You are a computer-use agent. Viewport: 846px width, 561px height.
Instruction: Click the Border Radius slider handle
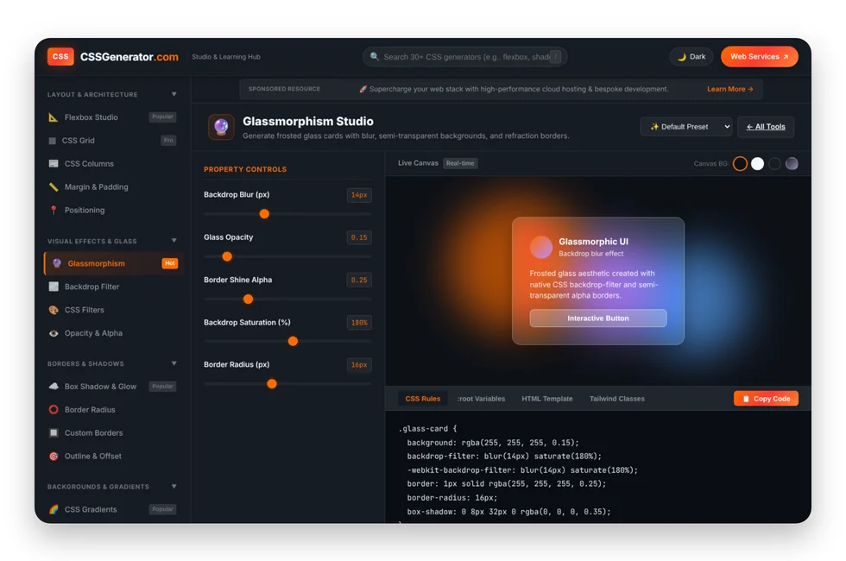pos(272,384)
